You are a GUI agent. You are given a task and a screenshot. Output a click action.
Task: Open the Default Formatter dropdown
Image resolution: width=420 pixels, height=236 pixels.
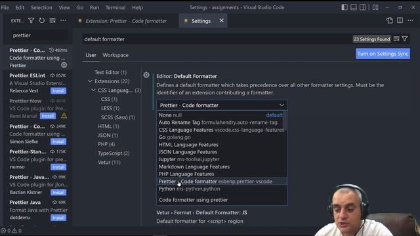[222, 106]
